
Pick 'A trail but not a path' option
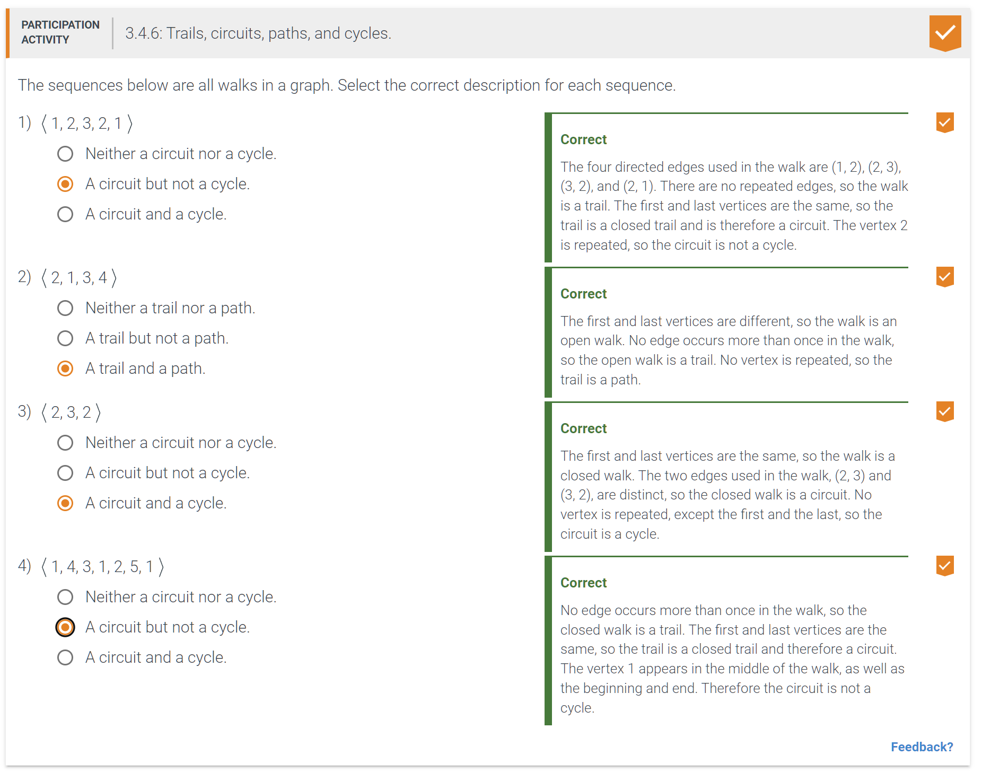[x=65, y=338]
